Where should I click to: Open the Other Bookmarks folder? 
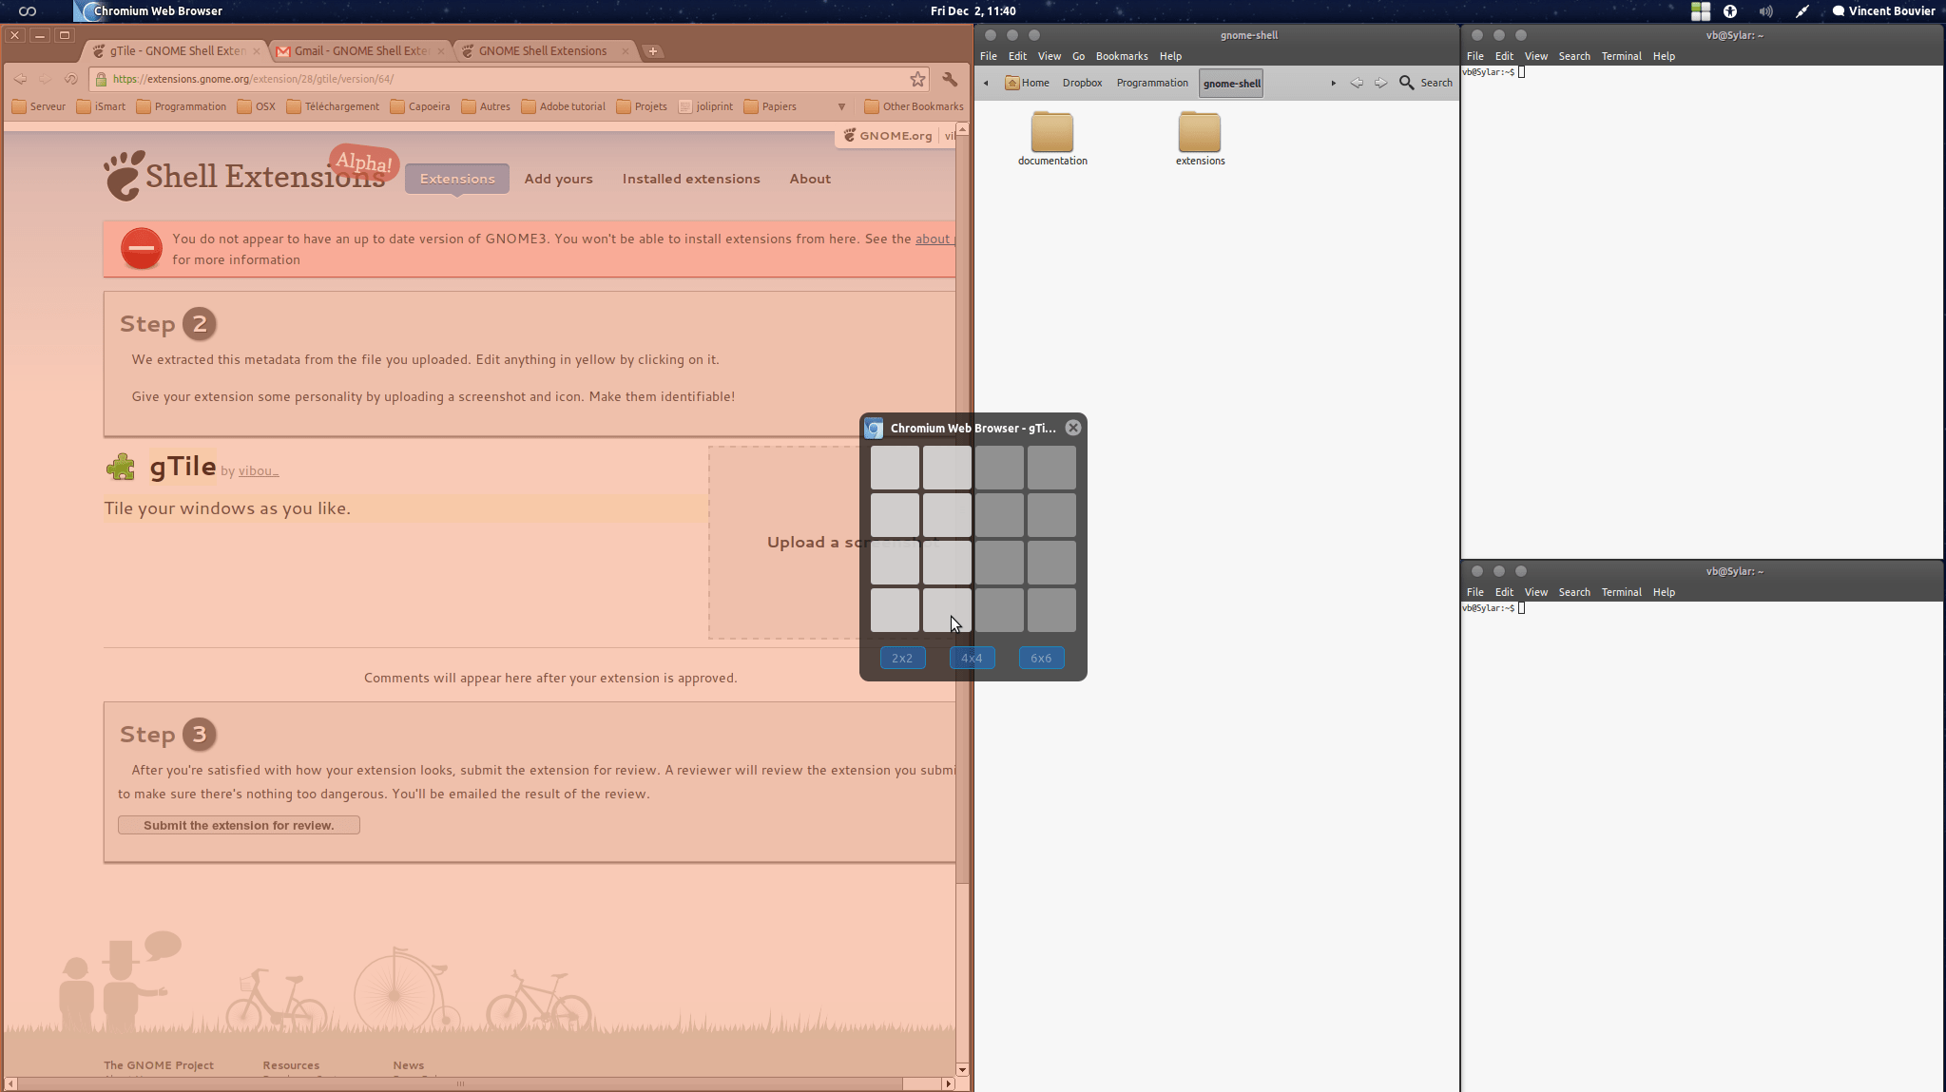tap(914, 106)
